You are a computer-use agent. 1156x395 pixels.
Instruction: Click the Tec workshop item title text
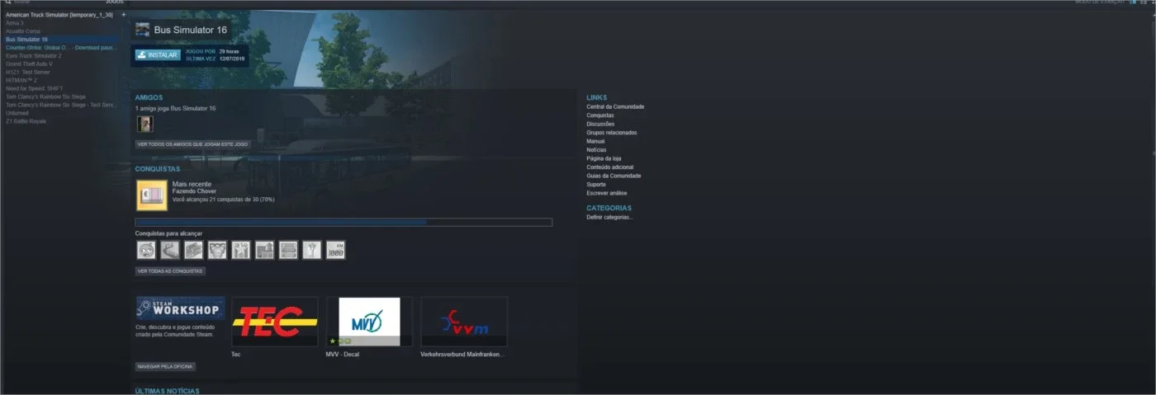coord(236,355)
